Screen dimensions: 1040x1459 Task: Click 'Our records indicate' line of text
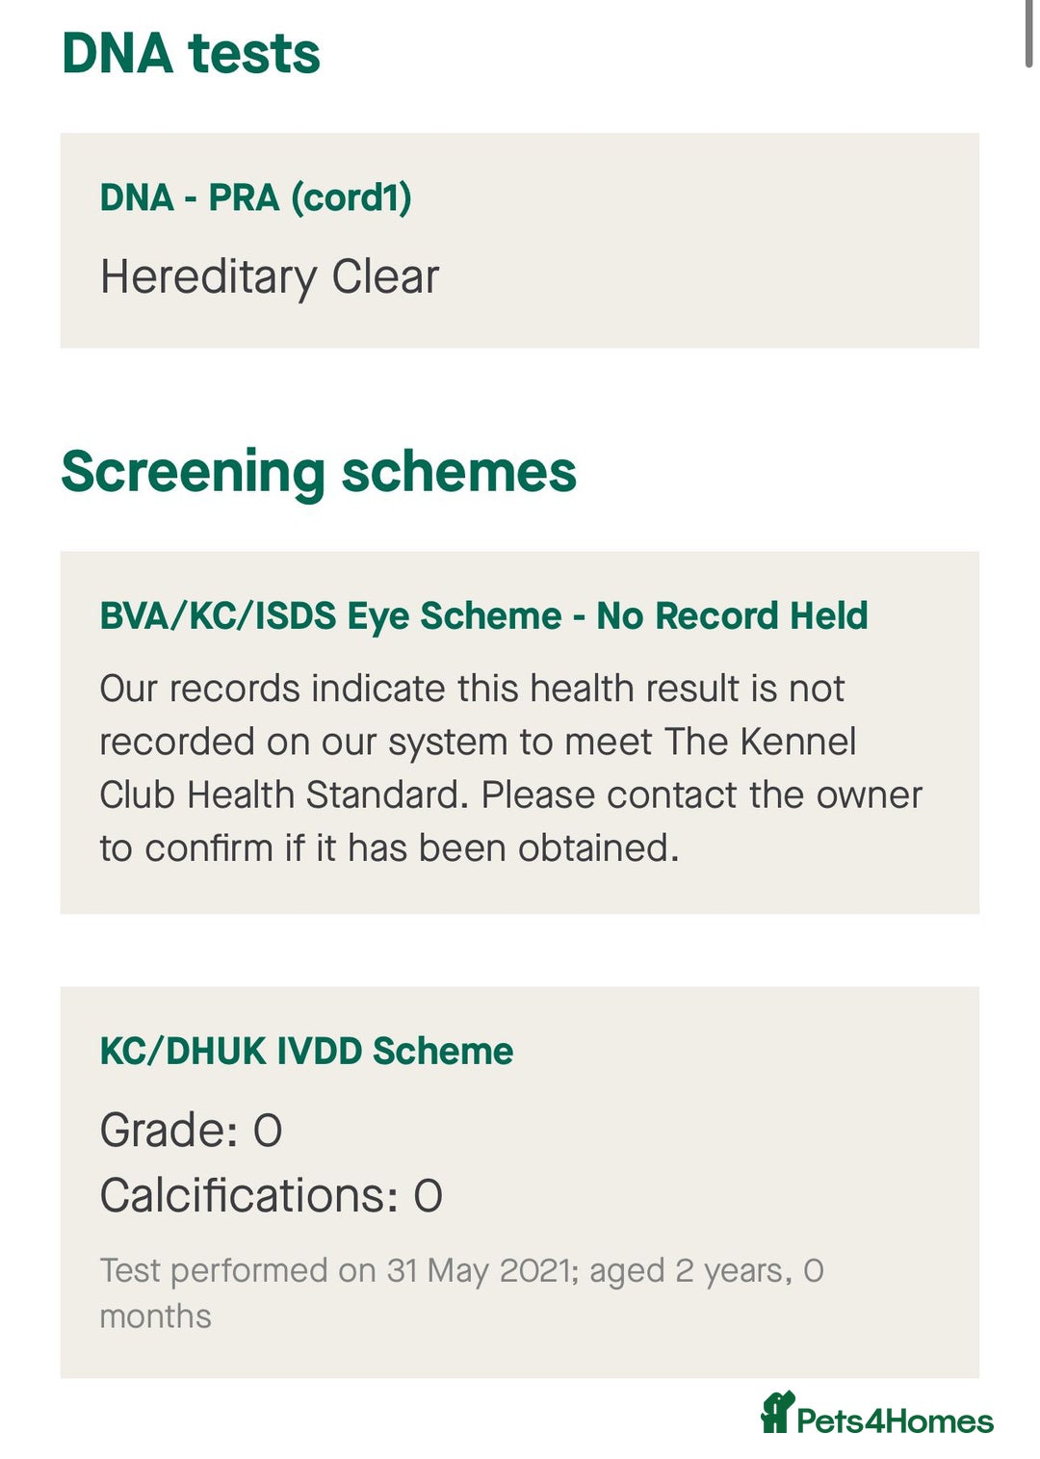point(472,689)
